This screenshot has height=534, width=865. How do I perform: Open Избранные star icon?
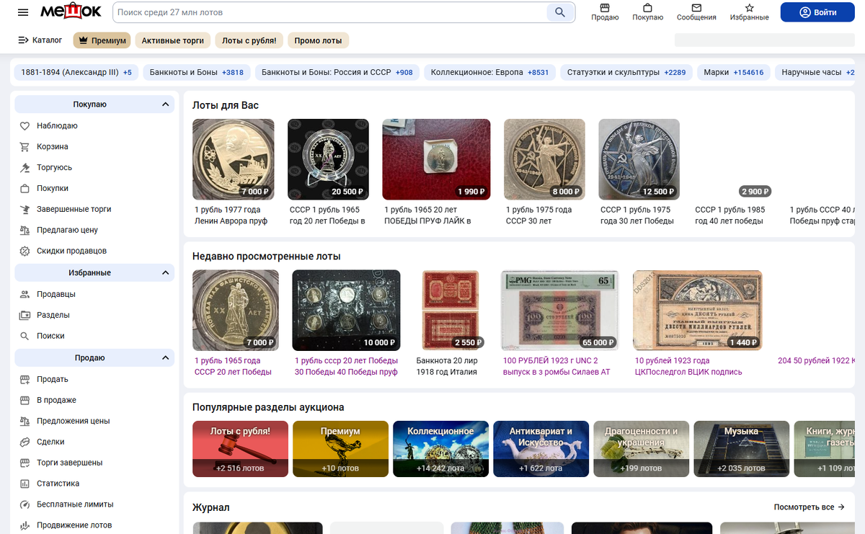749,12
